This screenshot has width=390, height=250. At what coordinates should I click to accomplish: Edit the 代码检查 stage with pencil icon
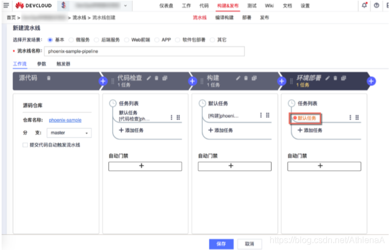point(149,78)
